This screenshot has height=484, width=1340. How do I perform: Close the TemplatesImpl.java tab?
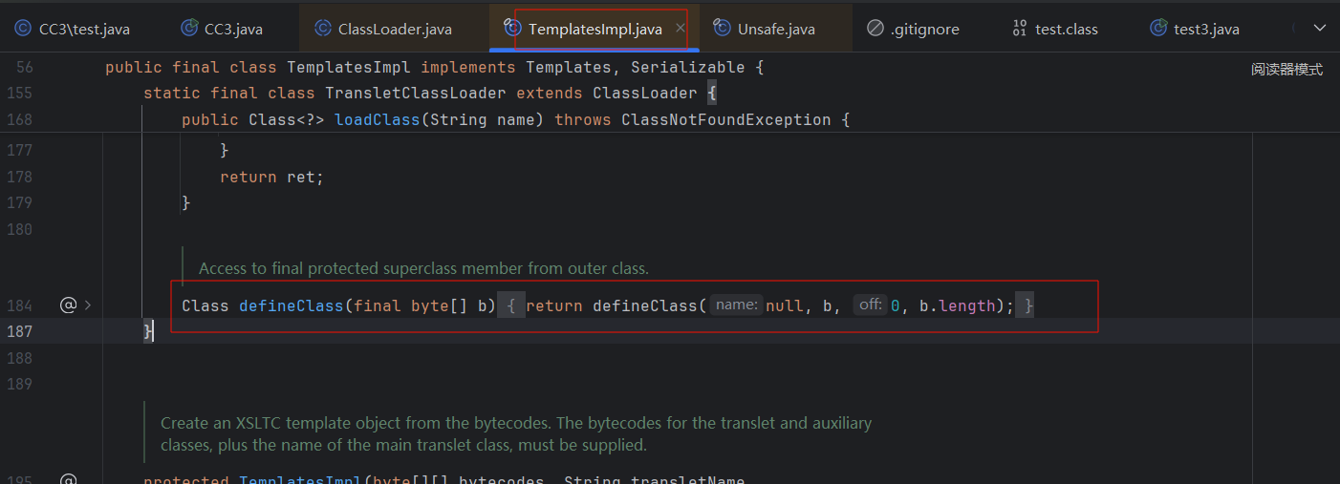pyautogui.click(x=681, y=29)
